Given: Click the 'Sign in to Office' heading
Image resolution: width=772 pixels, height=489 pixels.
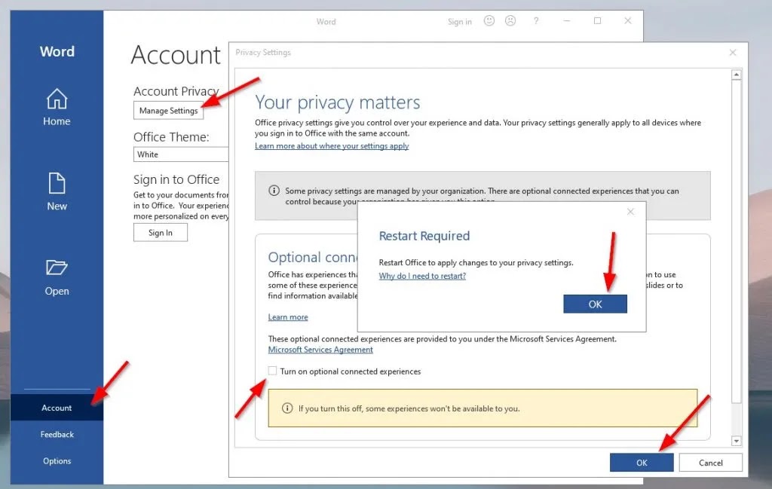Looking at the screenshot, I should tap(176, 179).
